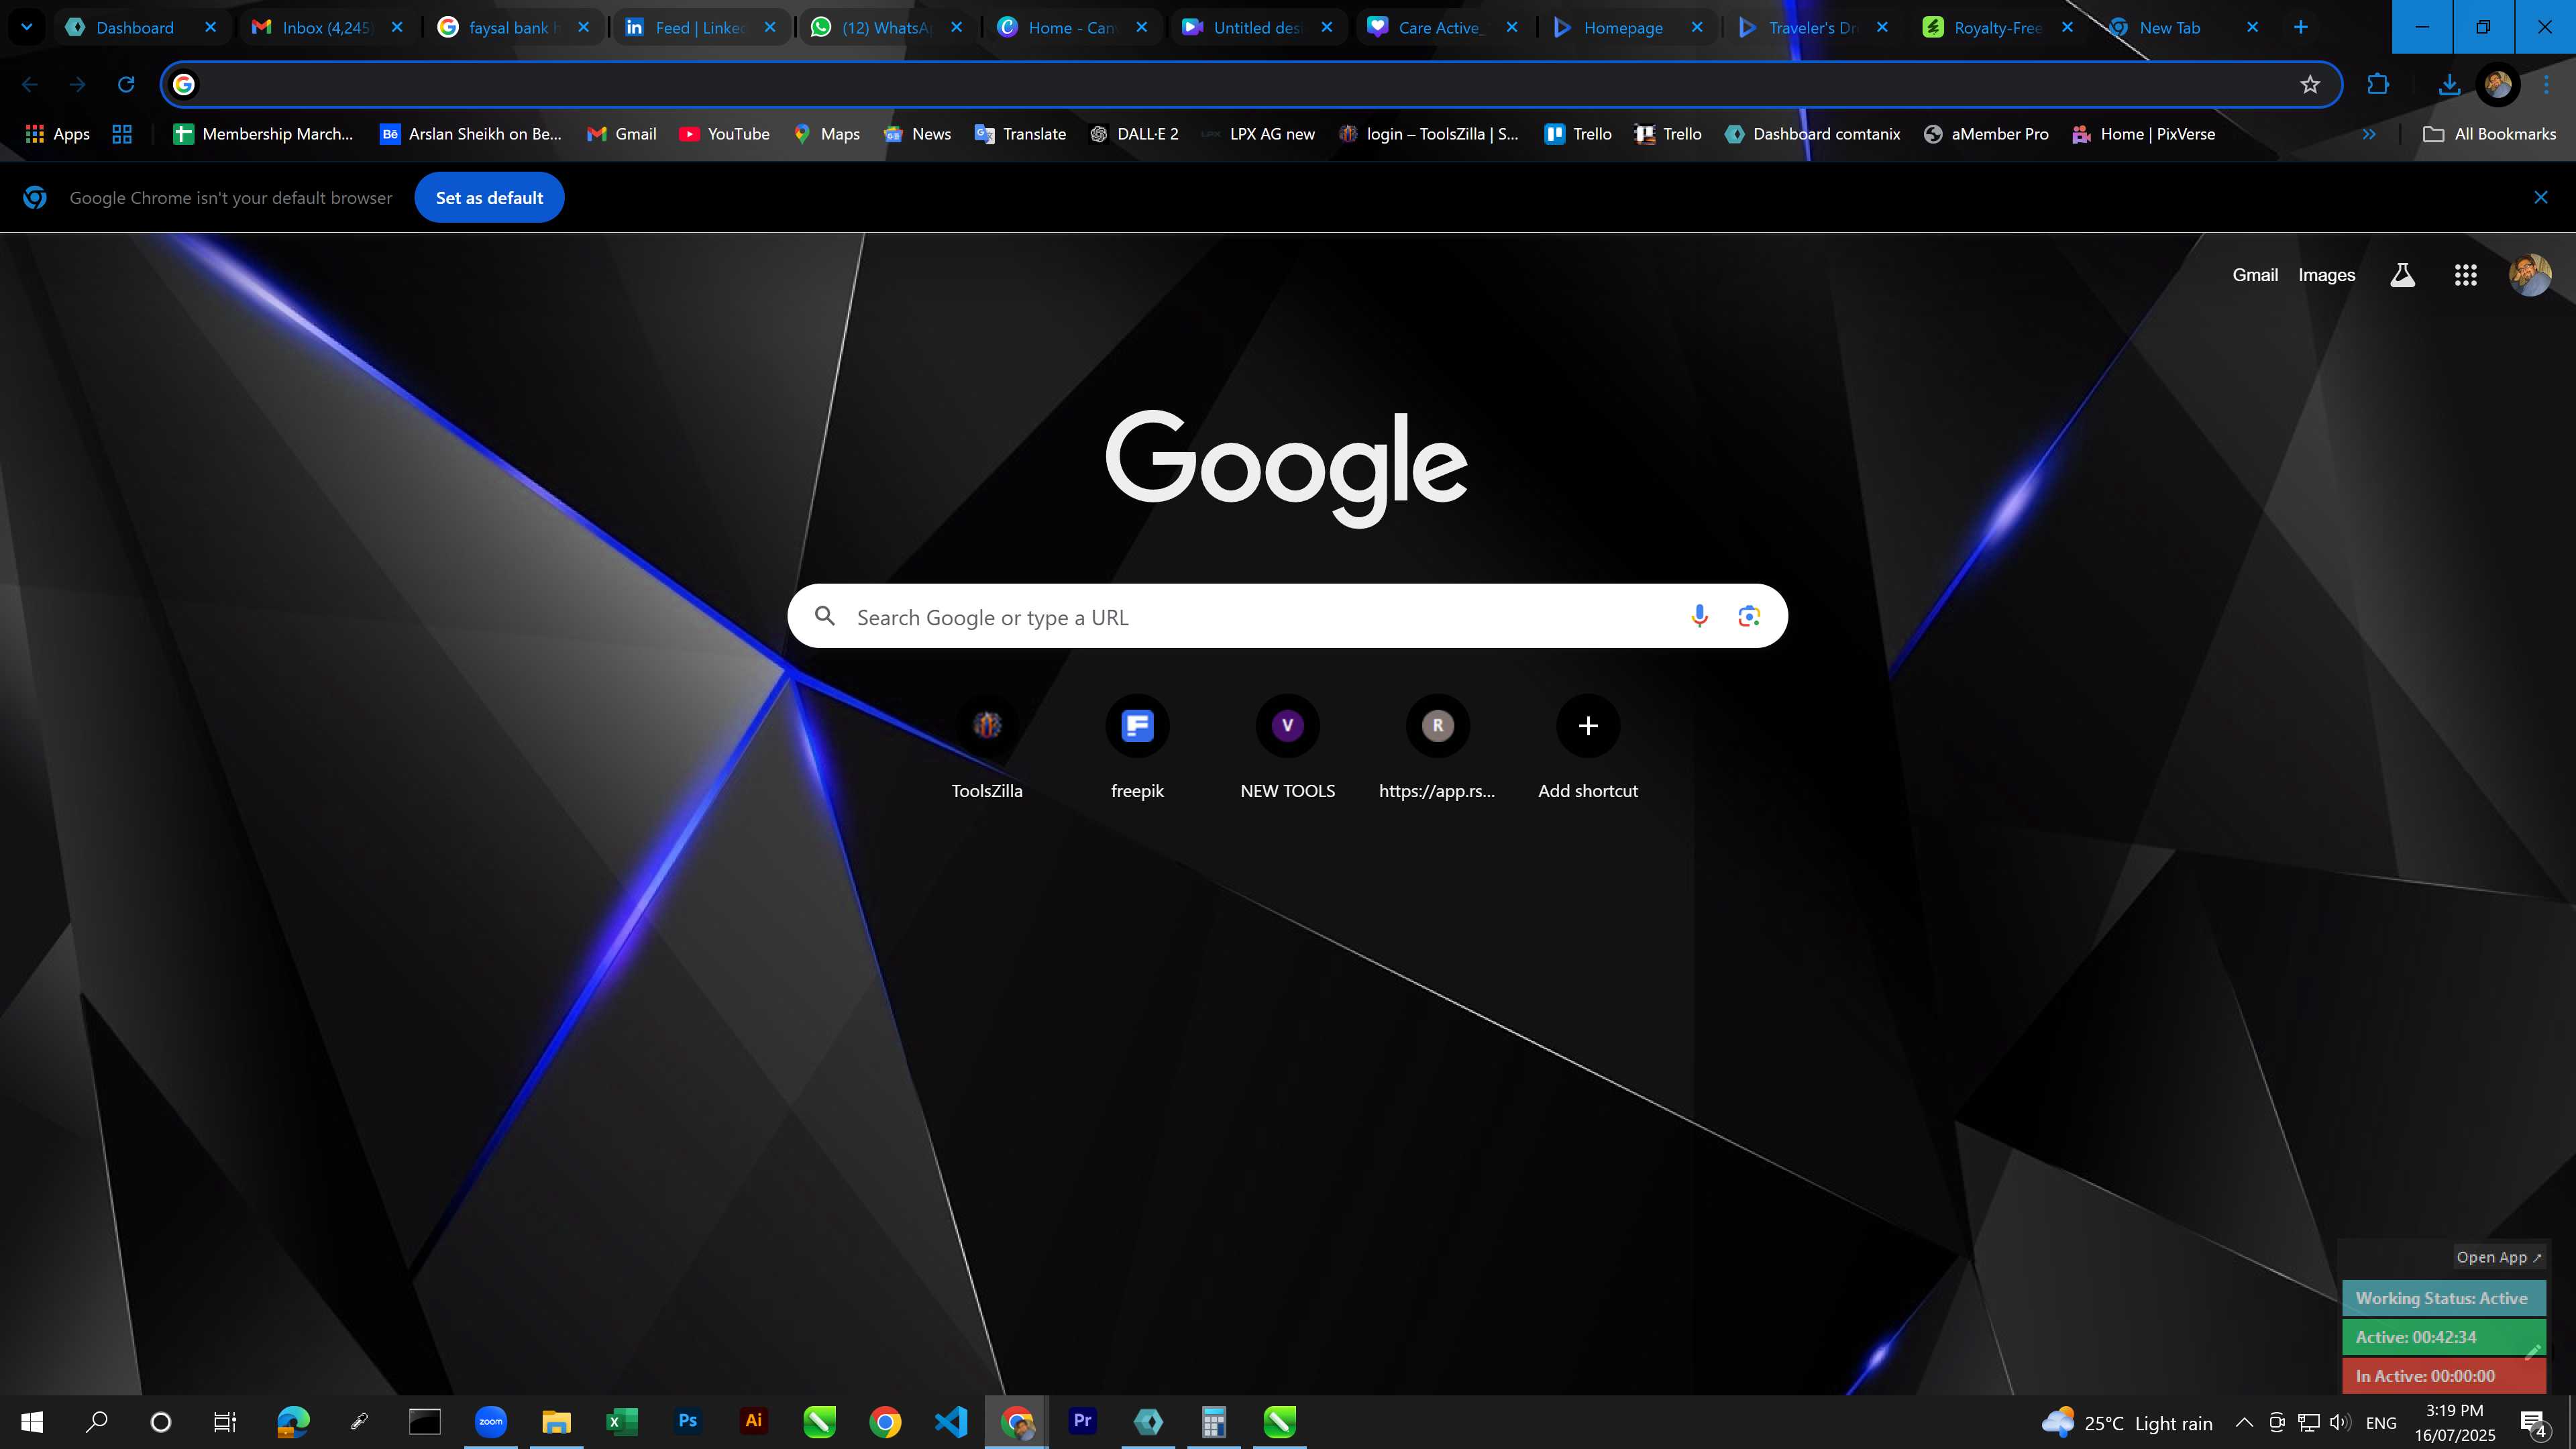This screenshot has height=1449, width=2576.
Task: Click the Search Google or type a URL box
Action: [1288, 616]
